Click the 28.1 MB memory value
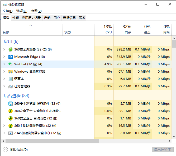The width and height of the screenshot is (176, 156). pyautogui.click(x=125, y=111)
